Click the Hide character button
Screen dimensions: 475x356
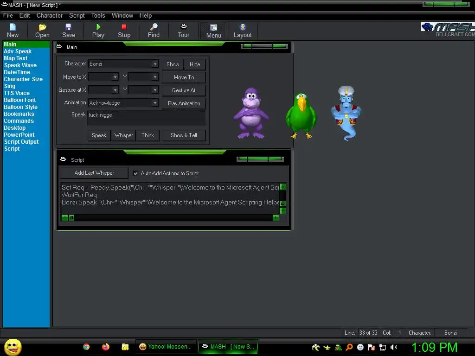click(195, 64)
